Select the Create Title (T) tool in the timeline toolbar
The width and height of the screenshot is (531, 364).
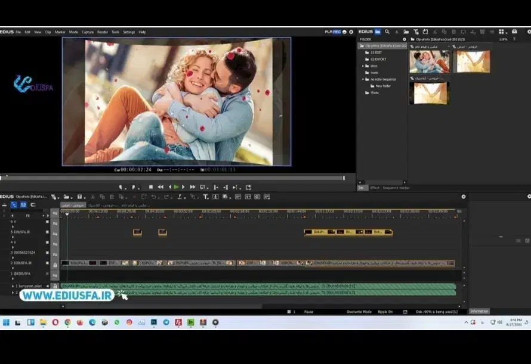(x=206, y=197)
